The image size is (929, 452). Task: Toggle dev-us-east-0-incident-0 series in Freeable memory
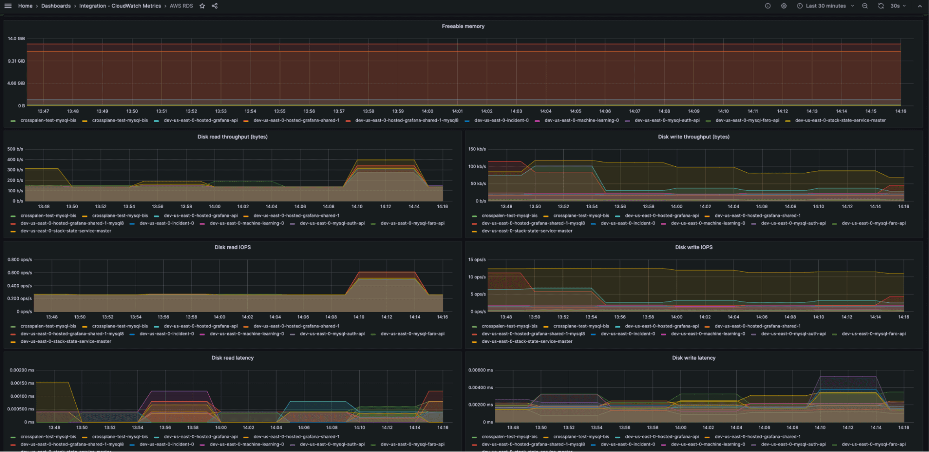[501, 120]
